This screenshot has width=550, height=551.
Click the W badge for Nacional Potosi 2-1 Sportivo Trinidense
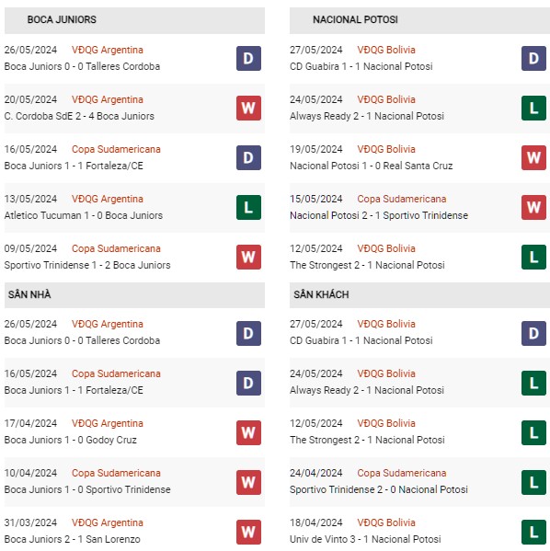(533, 207)
